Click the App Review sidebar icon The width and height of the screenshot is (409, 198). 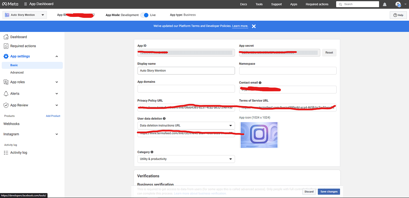pos(6,105)
